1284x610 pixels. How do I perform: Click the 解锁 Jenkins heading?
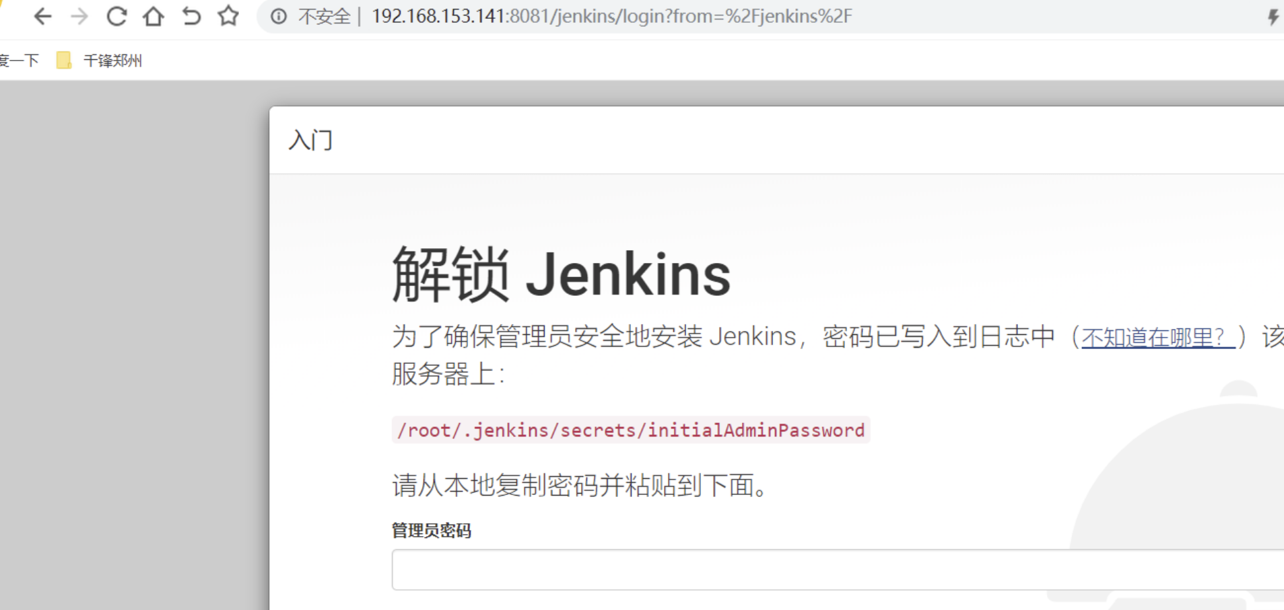click(x=561, y=274)
